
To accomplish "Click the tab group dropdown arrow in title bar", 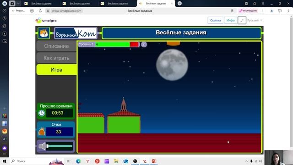I will pos(18,3).
